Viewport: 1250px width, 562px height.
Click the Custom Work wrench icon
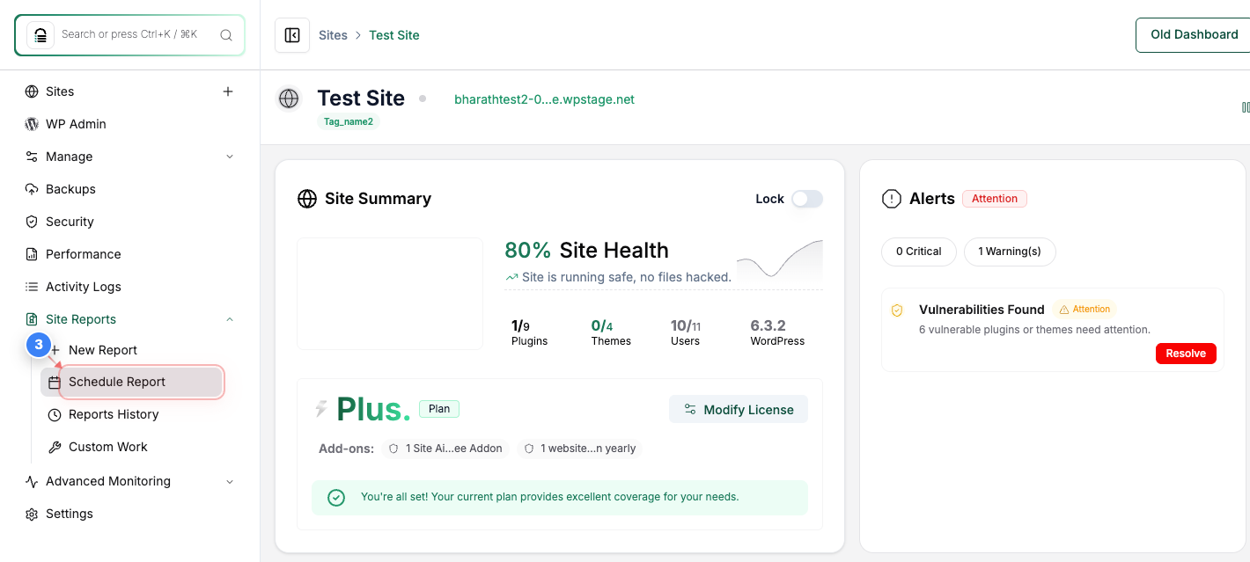click(55, 447)
